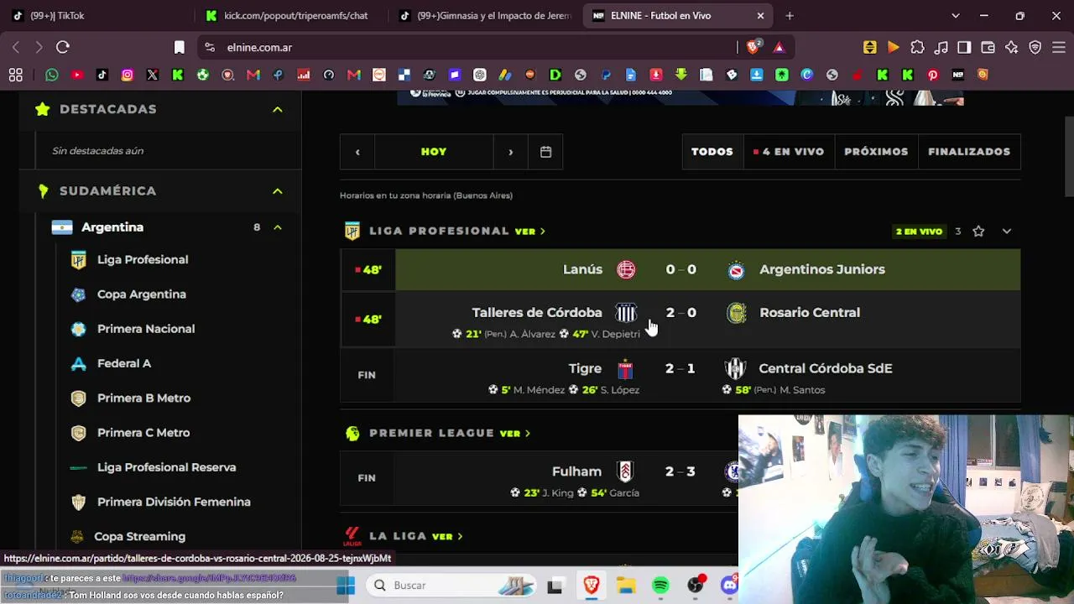Open File Explorer from the taskbar
This screenshot has width=1074, height=604.
[x=625, y=586]
